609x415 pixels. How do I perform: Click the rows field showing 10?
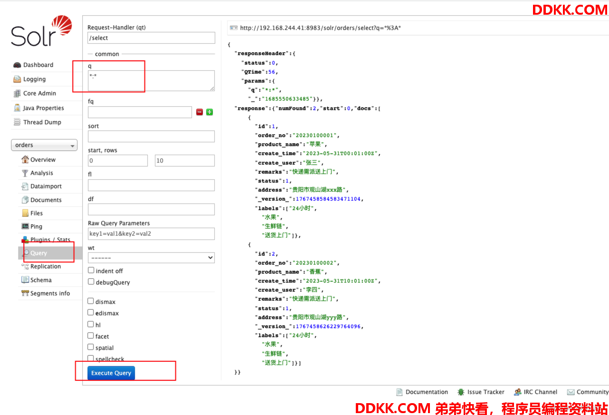pyautogui.click(x=185, y=161)
